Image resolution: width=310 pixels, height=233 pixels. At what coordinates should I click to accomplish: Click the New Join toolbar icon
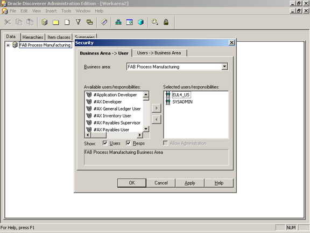pos(89,22)
